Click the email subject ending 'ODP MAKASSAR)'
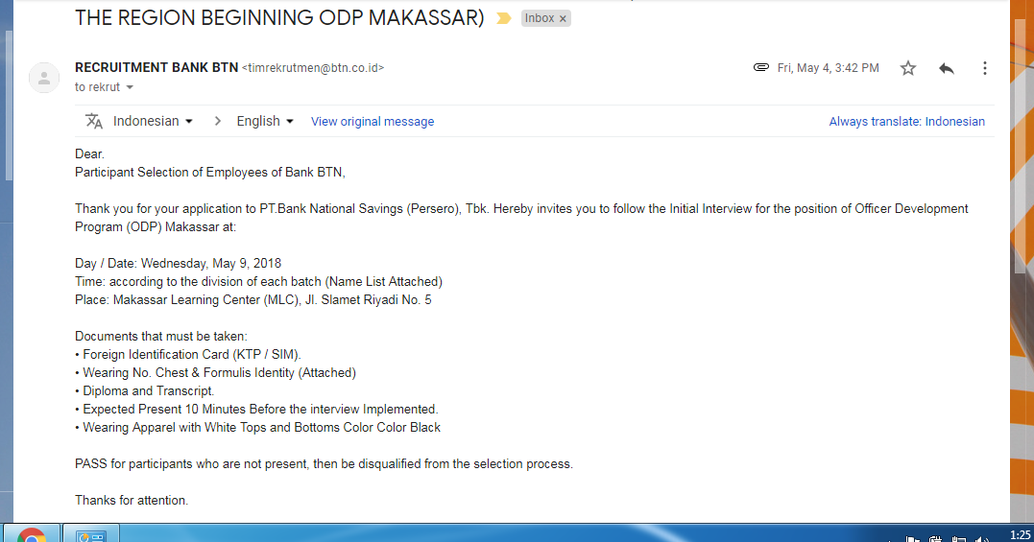 pyautogui.click(x=279, y=17)
